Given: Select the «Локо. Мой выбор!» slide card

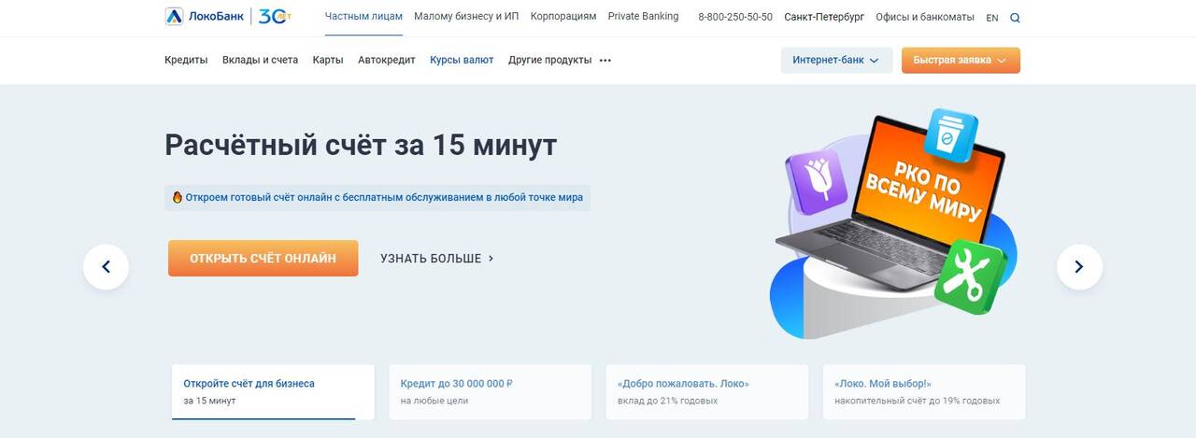Looking at the screenshot, I should click(x=923, y=392).
